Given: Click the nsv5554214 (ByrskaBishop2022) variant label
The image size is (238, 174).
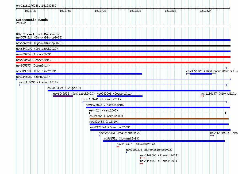Looking at the screenshot, I should (39, 37).
